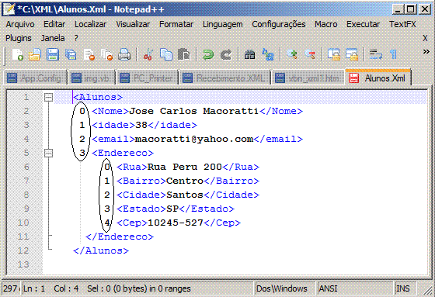Click the Print toolbar icon

tap(124, 54)
